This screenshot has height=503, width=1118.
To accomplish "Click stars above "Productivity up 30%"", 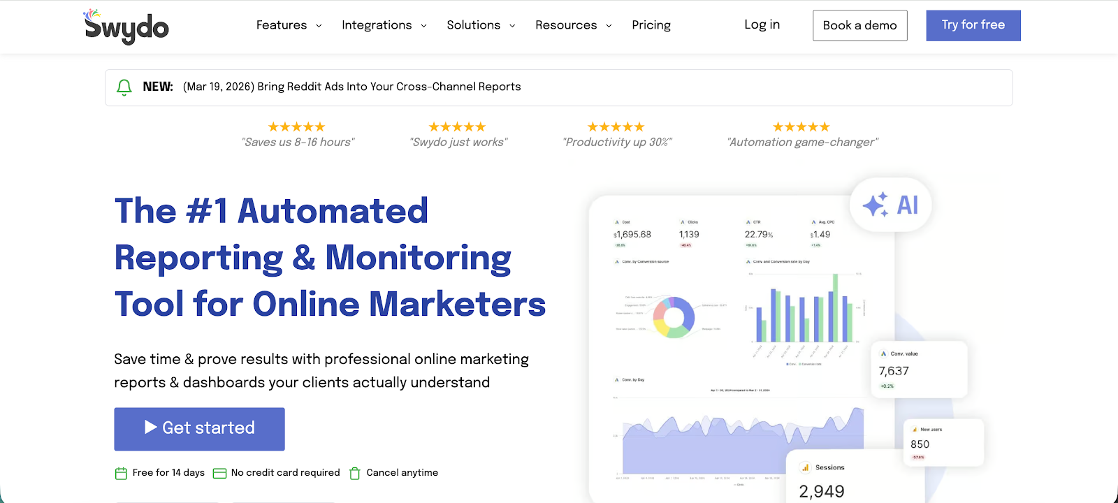I will [x=616, y=126].
